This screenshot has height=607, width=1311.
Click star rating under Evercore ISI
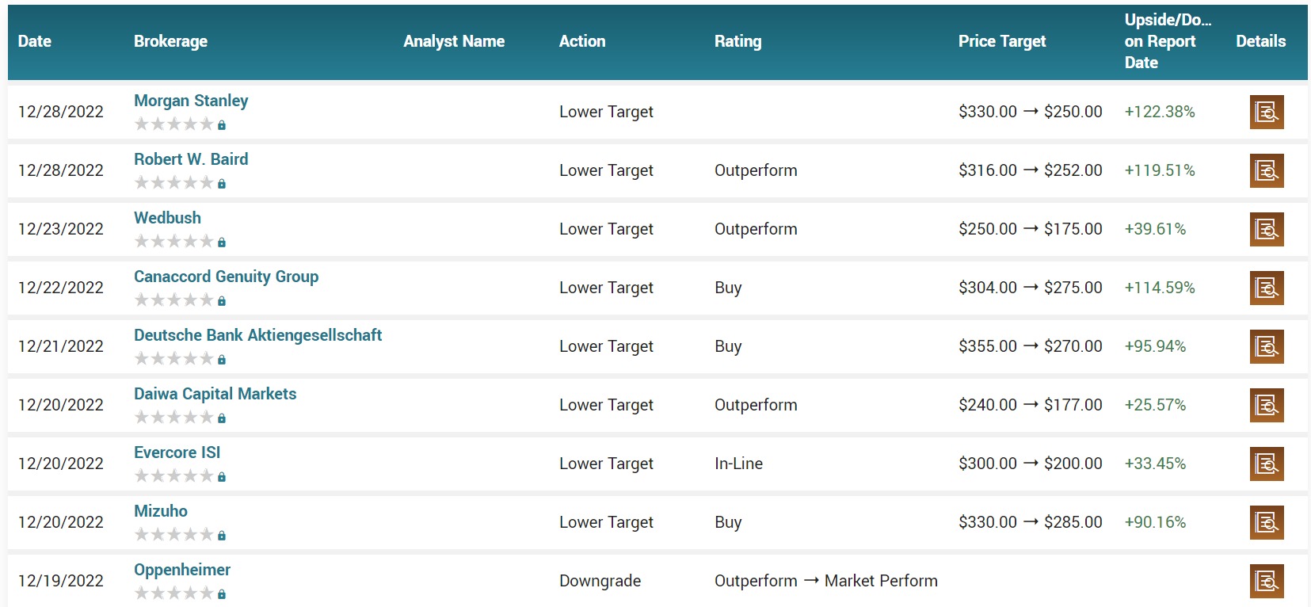(x=174, y=476)
